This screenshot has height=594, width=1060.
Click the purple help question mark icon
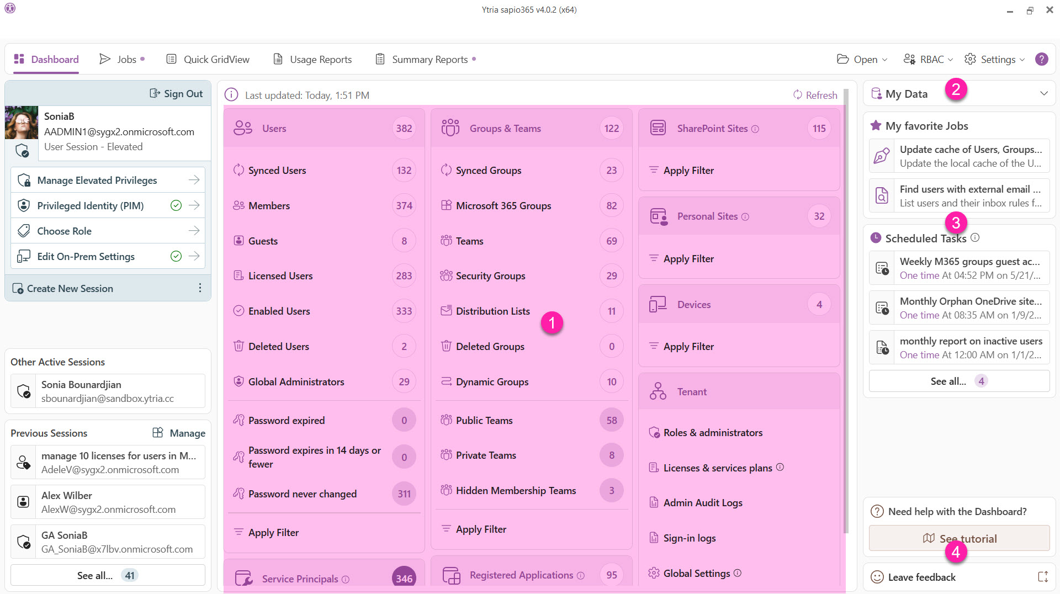tap(1041, 59)
